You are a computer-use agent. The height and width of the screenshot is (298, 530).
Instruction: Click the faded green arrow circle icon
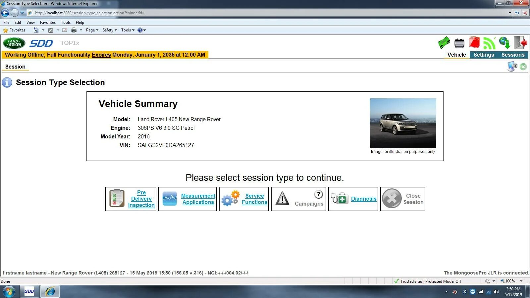523,67
